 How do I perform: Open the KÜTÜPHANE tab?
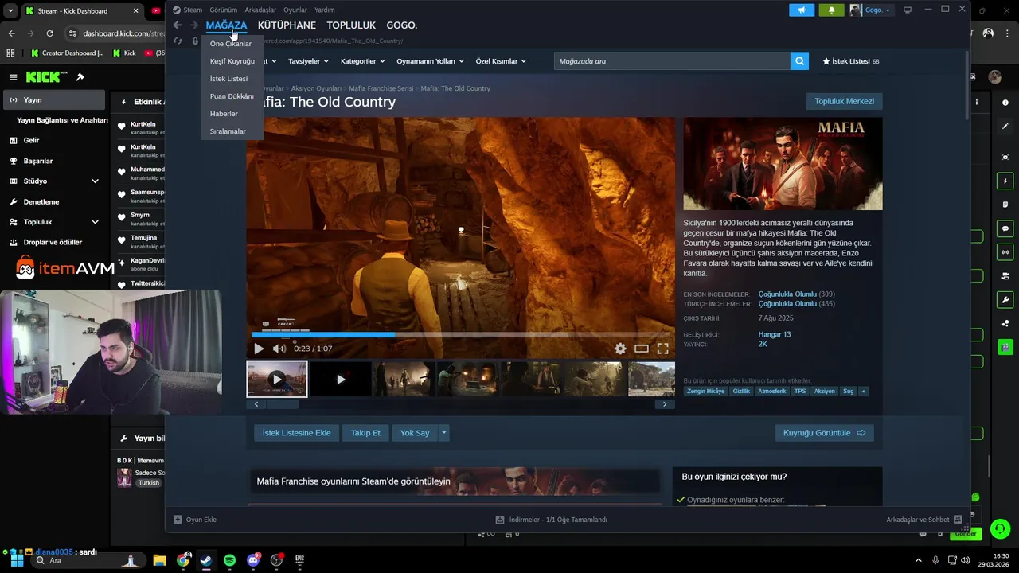287,25
